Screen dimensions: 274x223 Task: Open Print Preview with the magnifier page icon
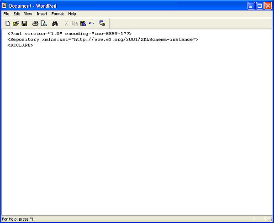[44, 23]
